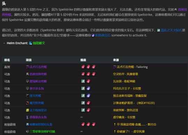Click third red gem socket in second row
The image size is (188, 135).
pos(94,74)
